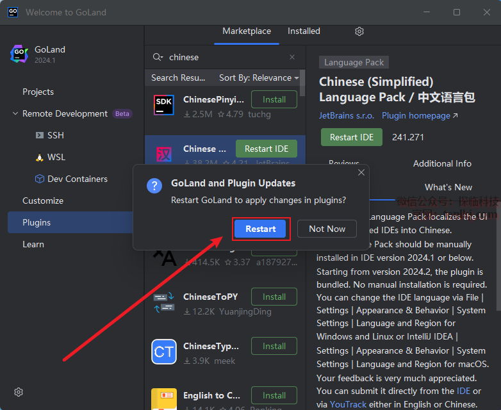The width and height of the screenshot is (501, 410).
Task: Click the chinese search input field
Action: 224,57
